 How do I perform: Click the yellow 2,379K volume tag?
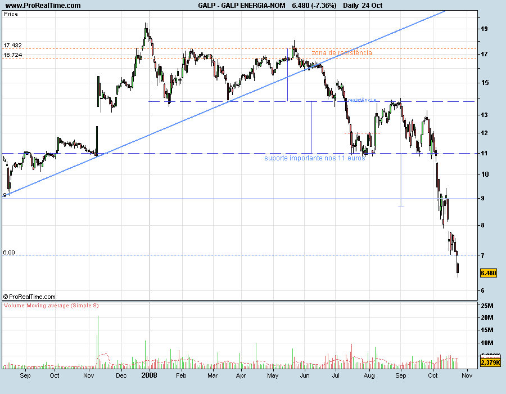(490, 362)
